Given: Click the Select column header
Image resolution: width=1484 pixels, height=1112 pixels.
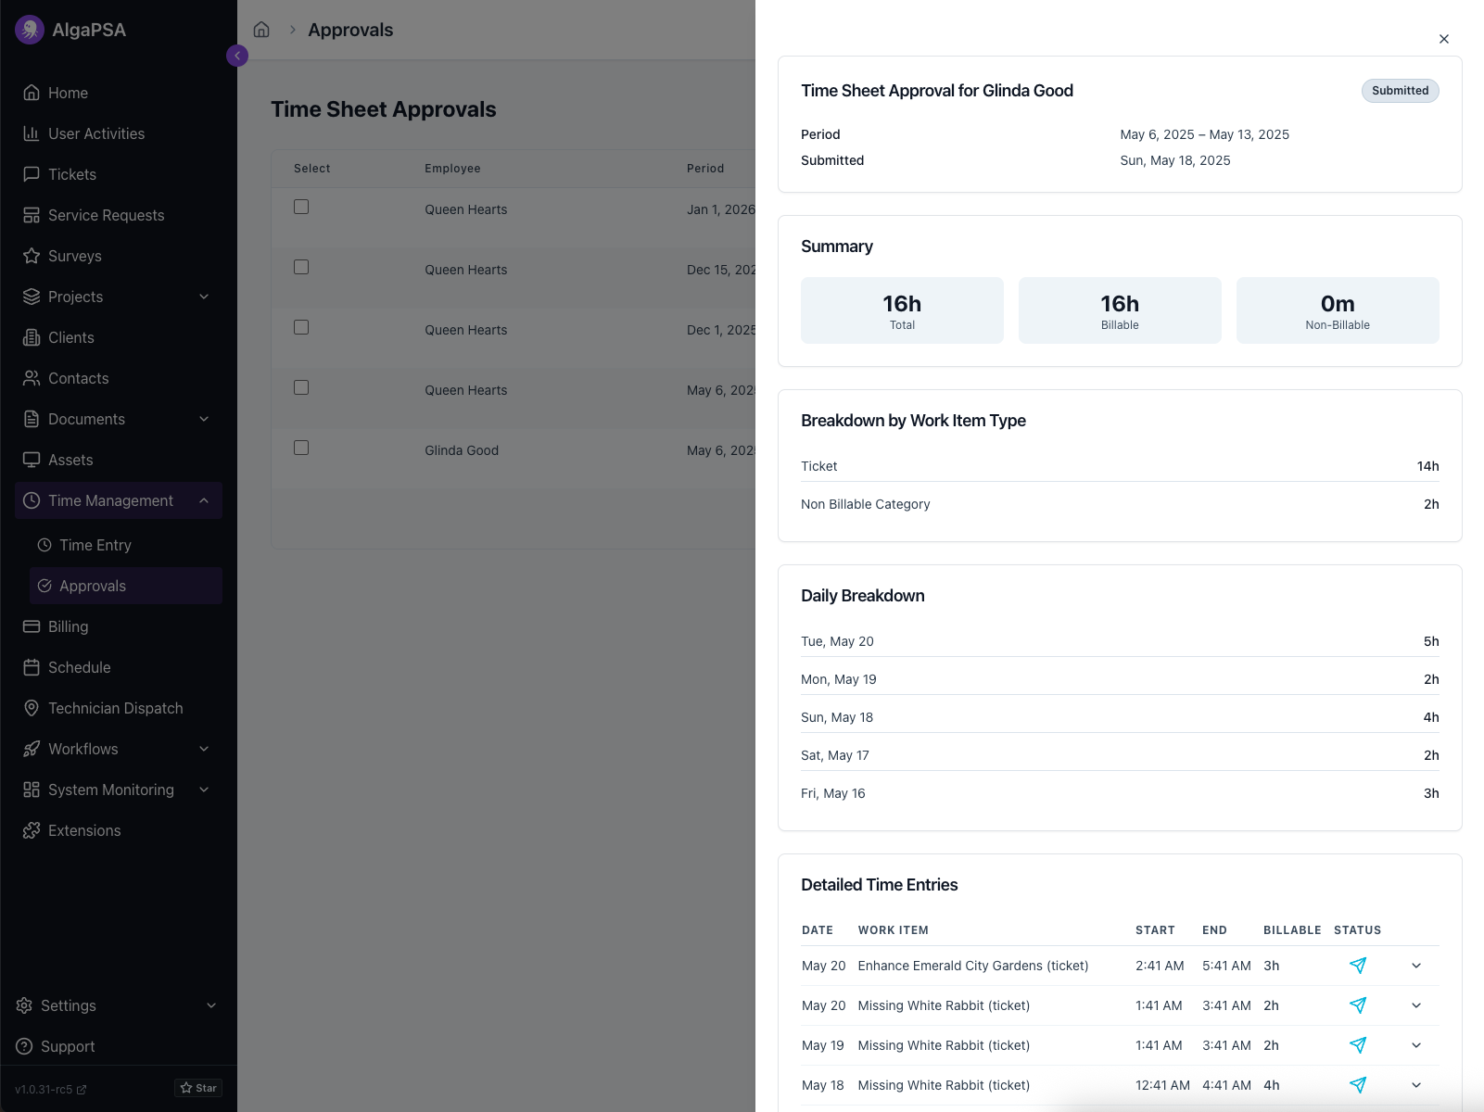Looking at the screenshot, I should 311,169.
